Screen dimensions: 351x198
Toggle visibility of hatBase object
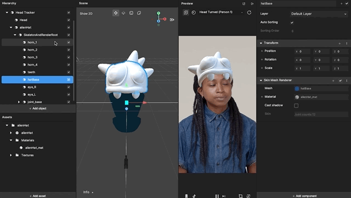point(69,79)
